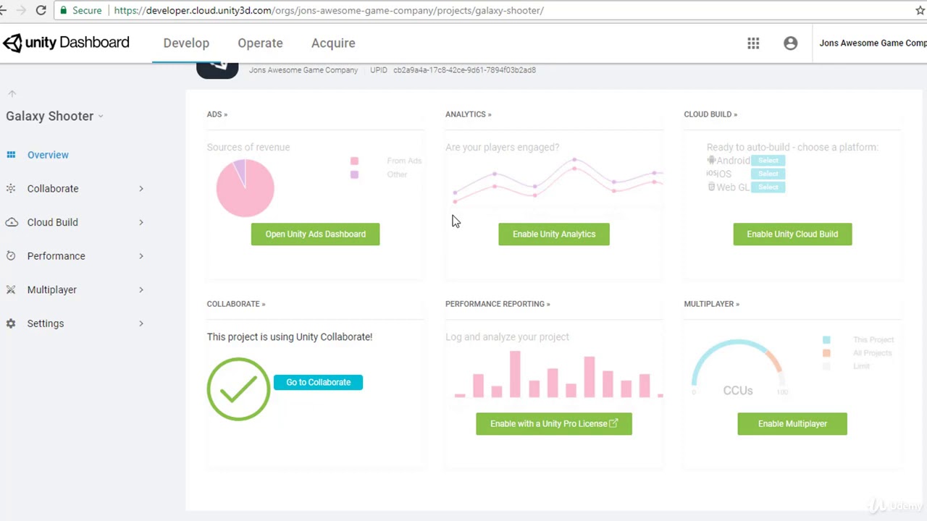Click Enable with a Unity Pro License
This screenshot has width=927, height=521.
[554, 424]
